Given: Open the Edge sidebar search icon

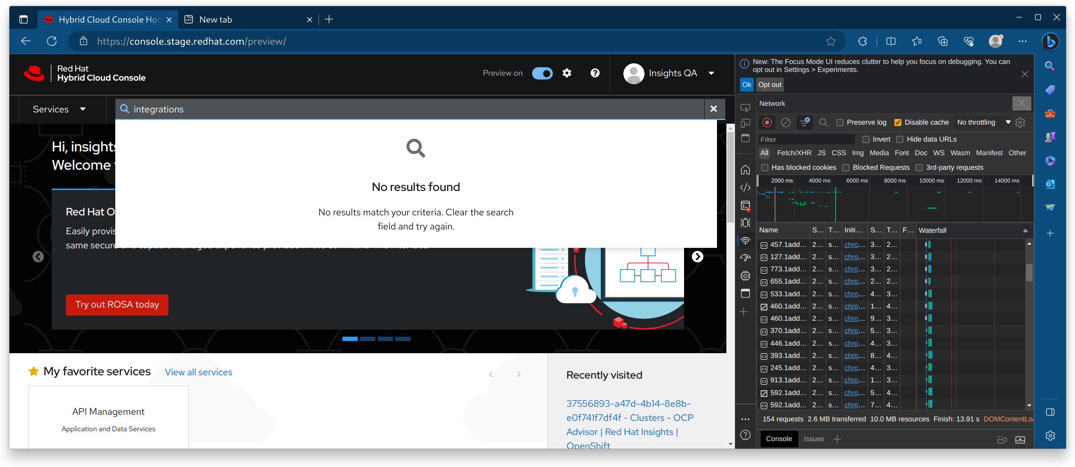Looking at the screenshot, I should (1050, 66).
